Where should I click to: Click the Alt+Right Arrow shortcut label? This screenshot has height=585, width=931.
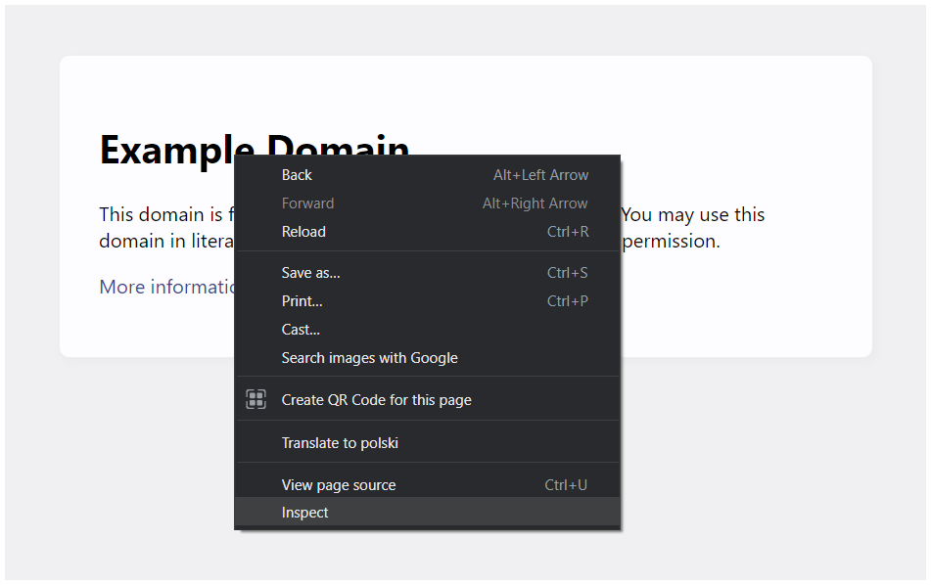point(535,203)
